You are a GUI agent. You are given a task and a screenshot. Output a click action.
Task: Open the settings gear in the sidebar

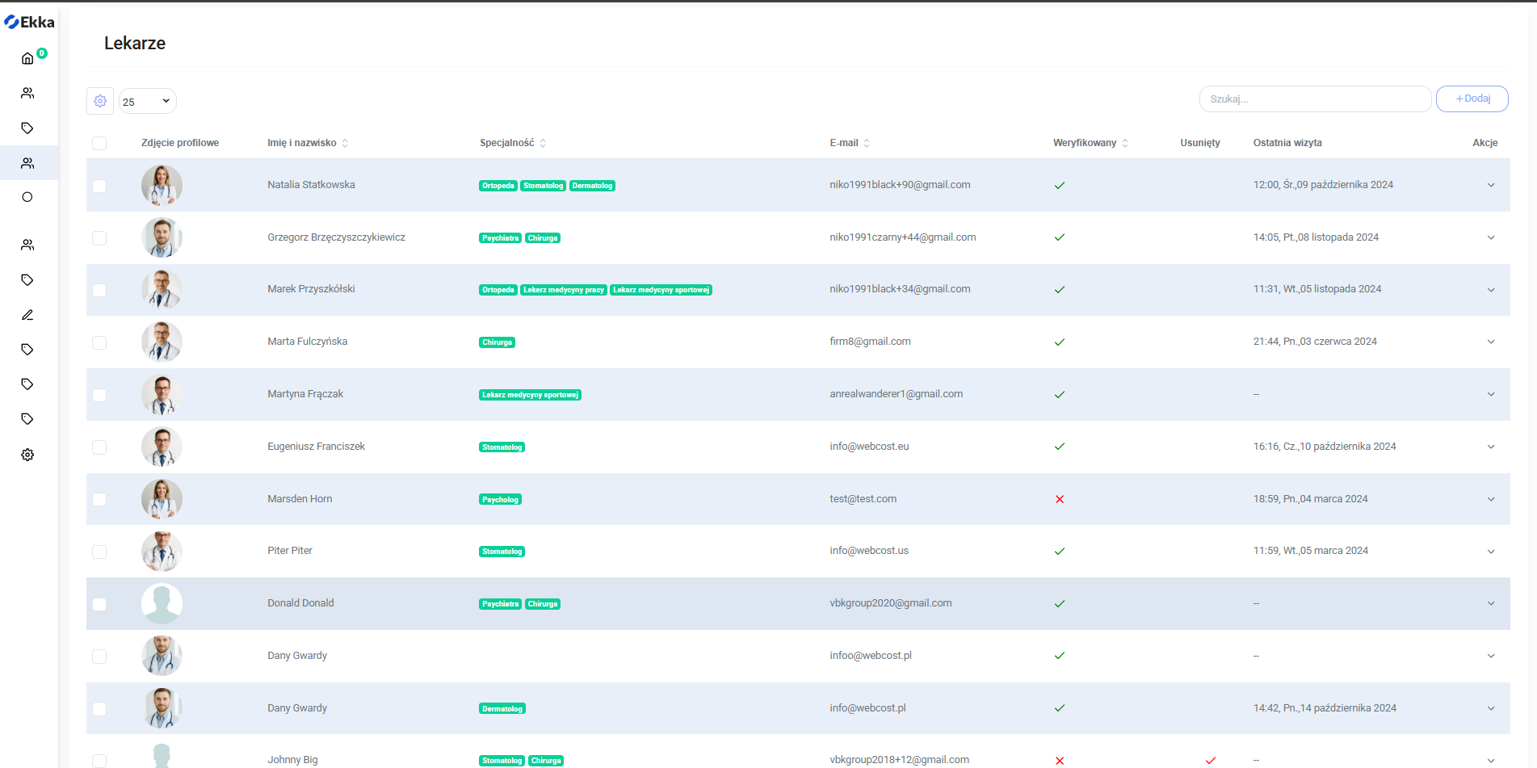click(27, 455)
